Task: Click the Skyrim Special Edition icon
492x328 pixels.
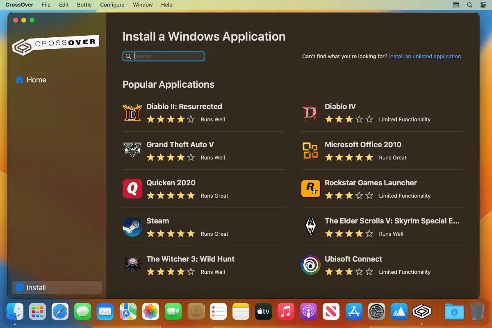Action: click(x=311, y=227)
